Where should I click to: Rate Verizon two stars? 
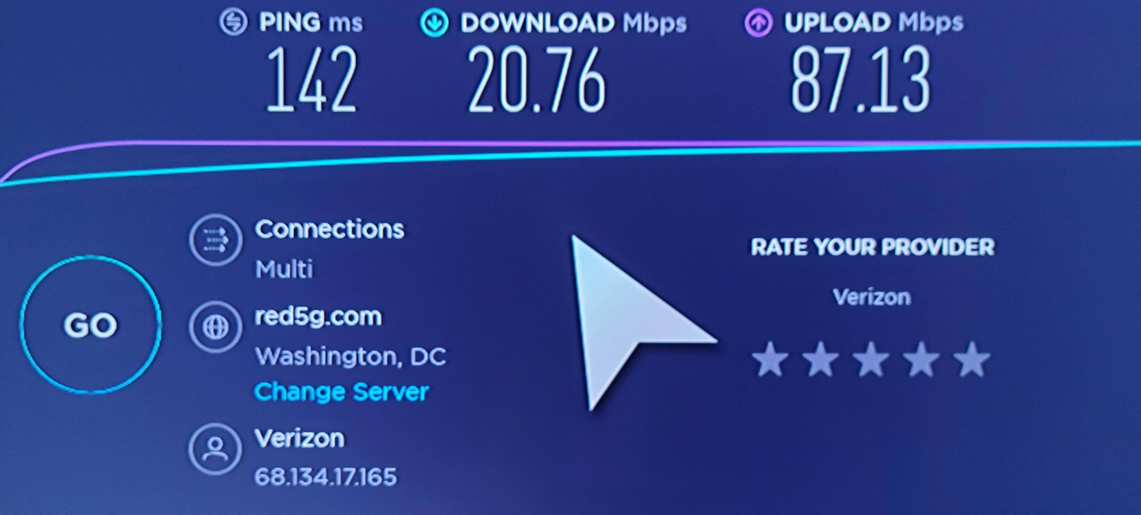(x=821, y=359)
